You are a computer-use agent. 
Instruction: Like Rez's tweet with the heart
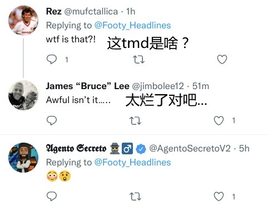pyautogui.click(x=222, y=60)
